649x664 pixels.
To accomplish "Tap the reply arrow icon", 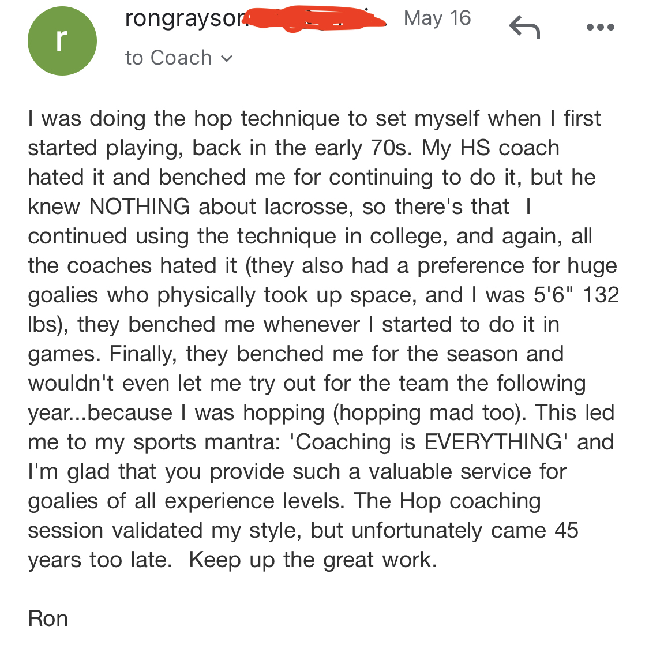I will point(524,27).
